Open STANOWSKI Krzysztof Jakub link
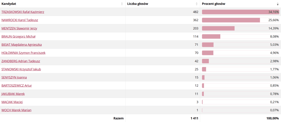The image size is (281, 122). click(21, 69)
